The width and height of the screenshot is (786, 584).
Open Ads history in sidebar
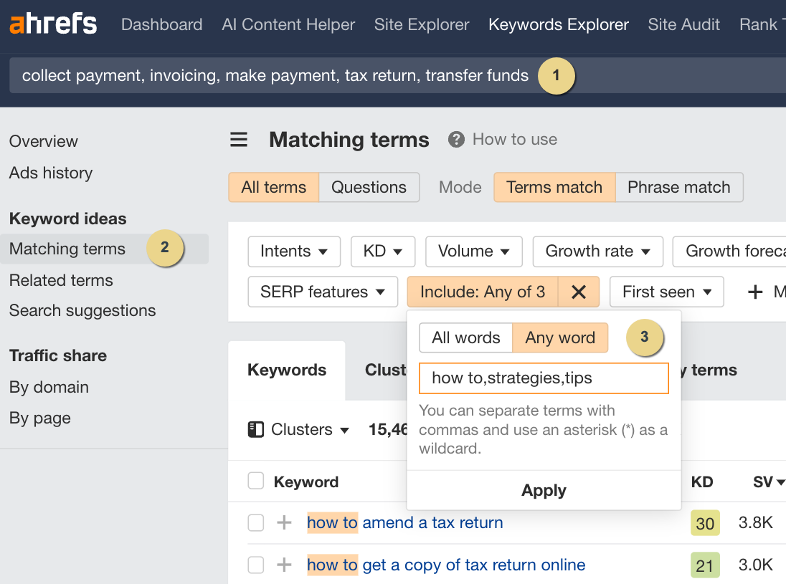[51, 173]
